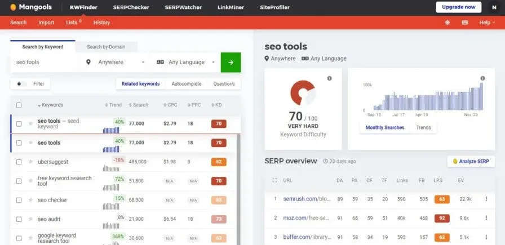Click the Mangools logo icon

[x=13, y=7]
